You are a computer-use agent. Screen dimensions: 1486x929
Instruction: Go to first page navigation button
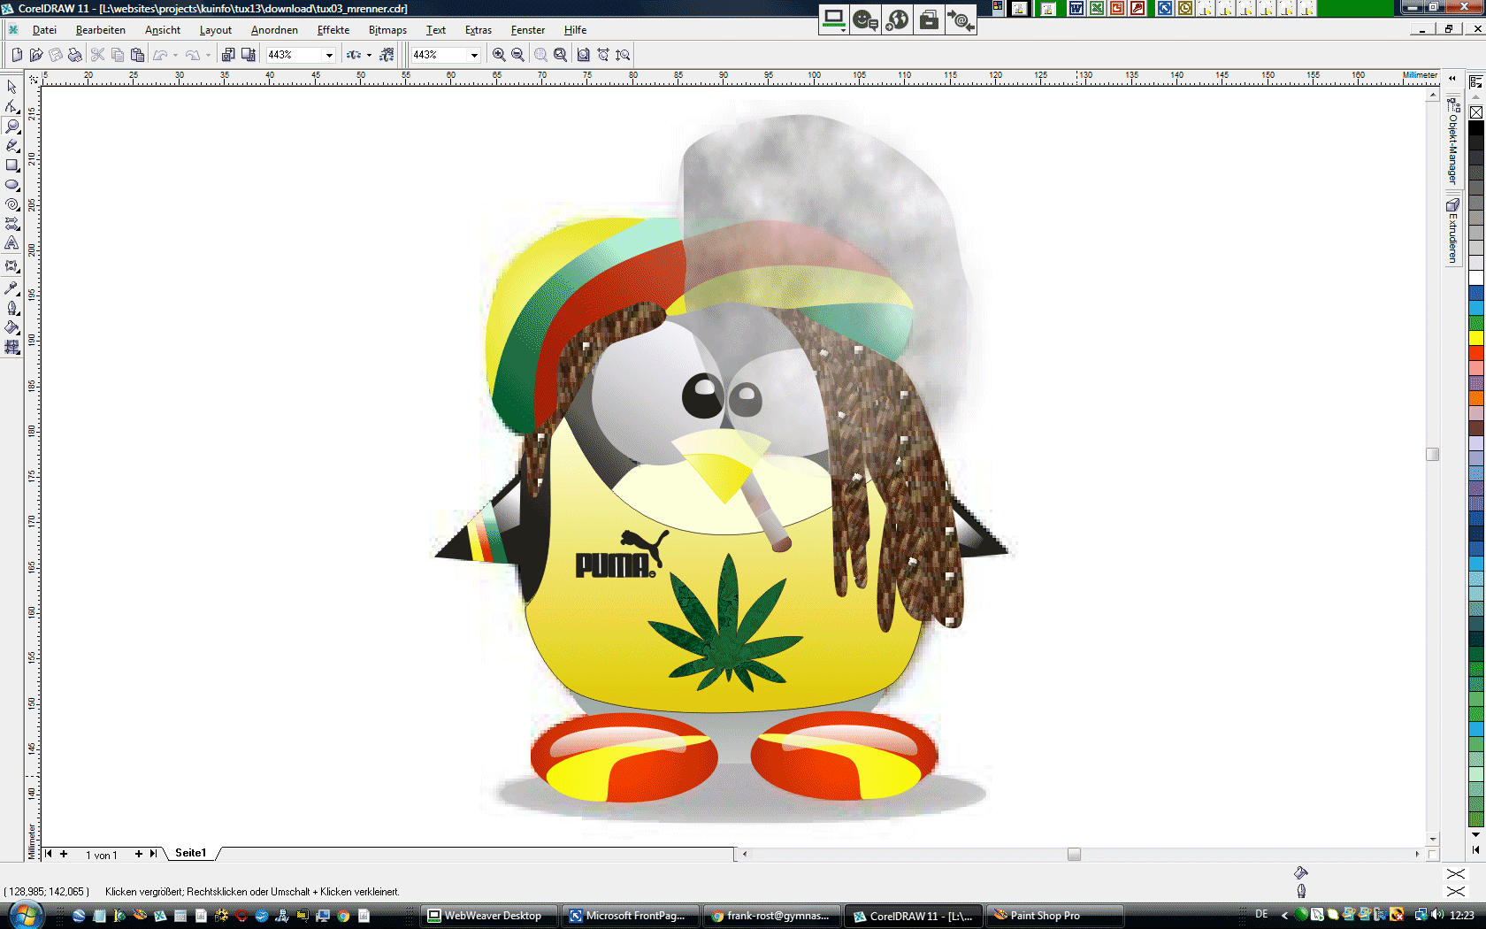[x=49, y=854]
